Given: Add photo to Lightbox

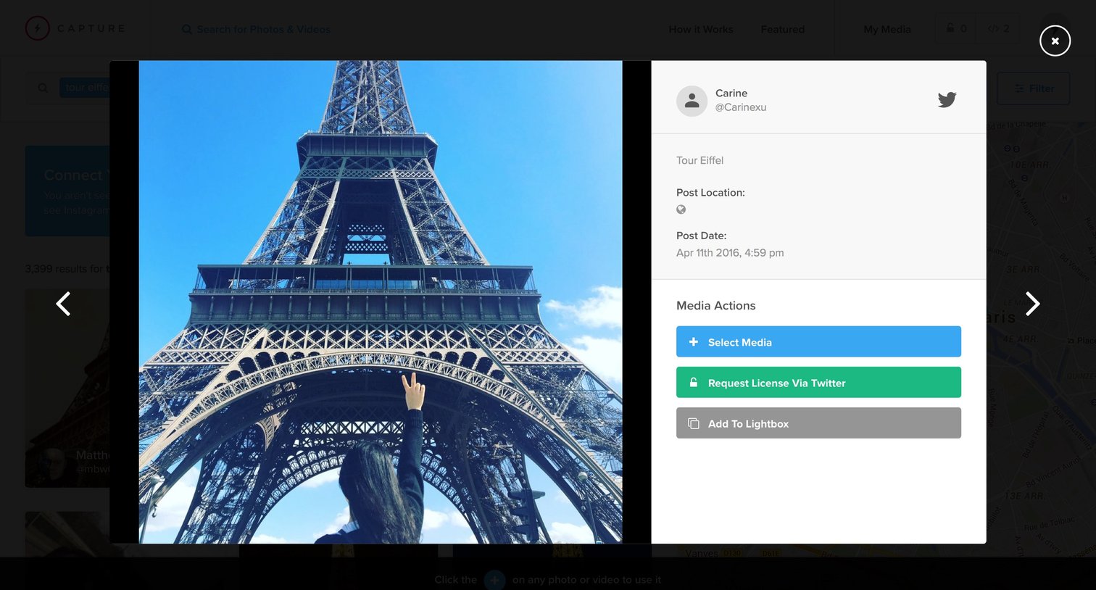Looking at the screenshot, I should (818, 423).
